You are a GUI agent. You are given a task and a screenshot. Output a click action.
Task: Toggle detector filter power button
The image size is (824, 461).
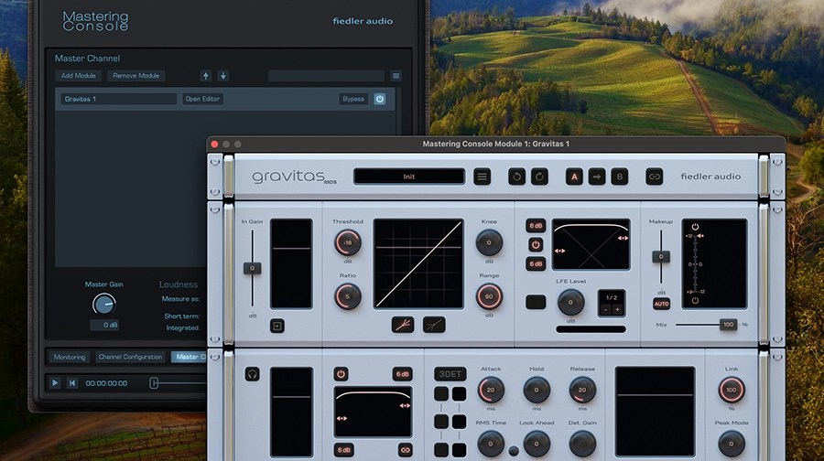[x=341, y=374]
